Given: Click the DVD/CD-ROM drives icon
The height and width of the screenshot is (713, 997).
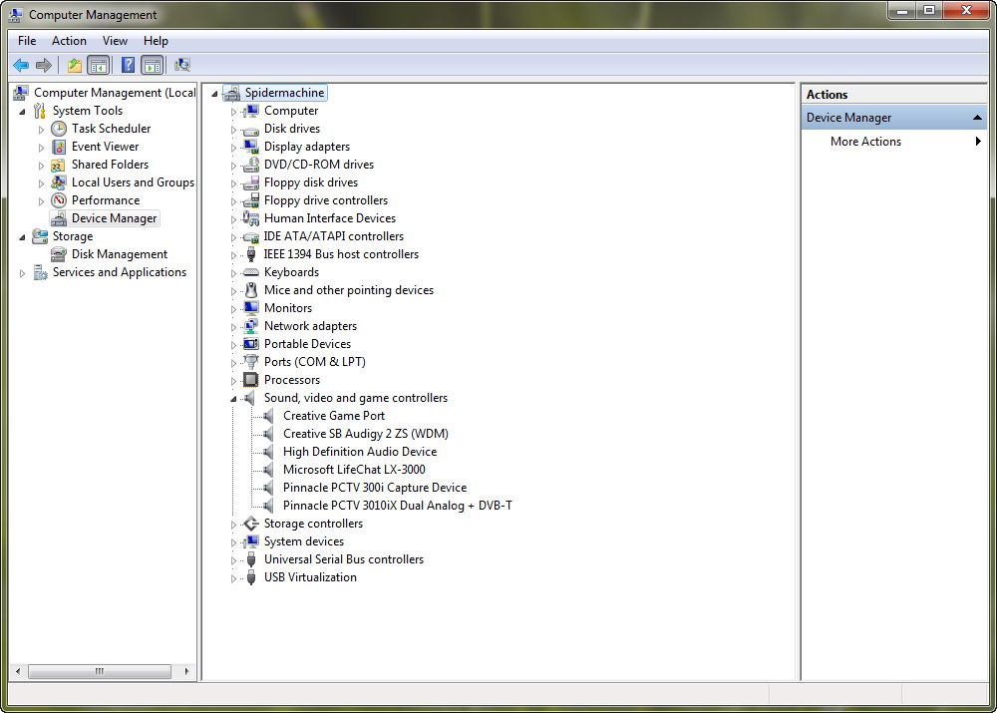Looking at the screenshot, I should [x=251, y=165].
